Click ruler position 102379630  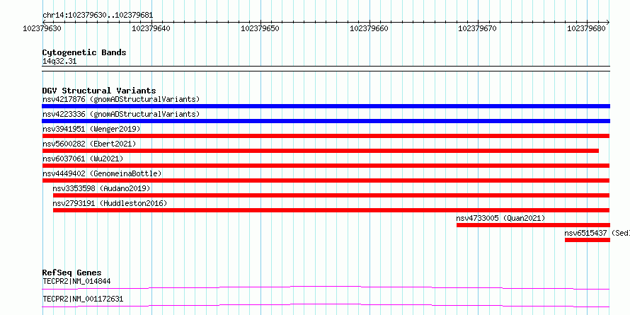click(42, 28)
